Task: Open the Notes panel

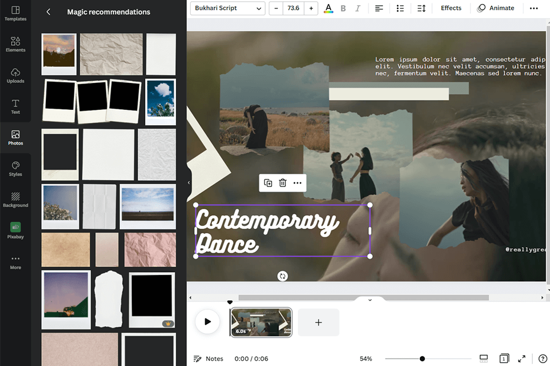Action: pos(209,359)
